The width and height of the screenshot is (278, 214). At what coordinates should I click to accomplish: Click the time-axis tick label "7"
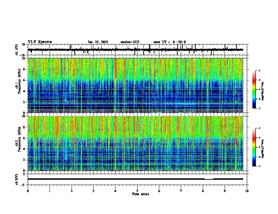181,191
